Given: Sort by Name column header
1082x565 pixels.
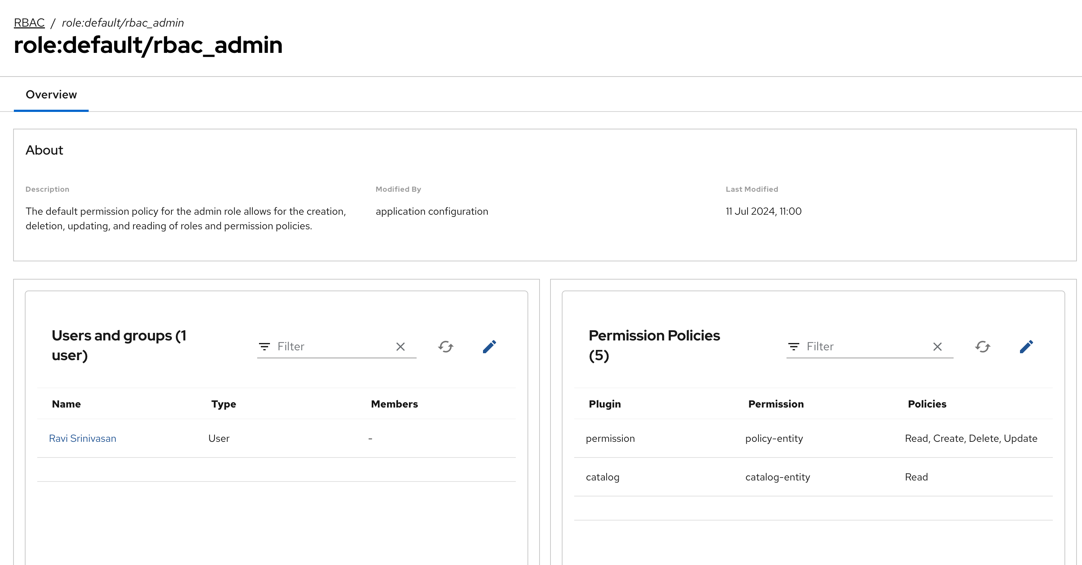Looking at the screenshot, I should (66, 404).
